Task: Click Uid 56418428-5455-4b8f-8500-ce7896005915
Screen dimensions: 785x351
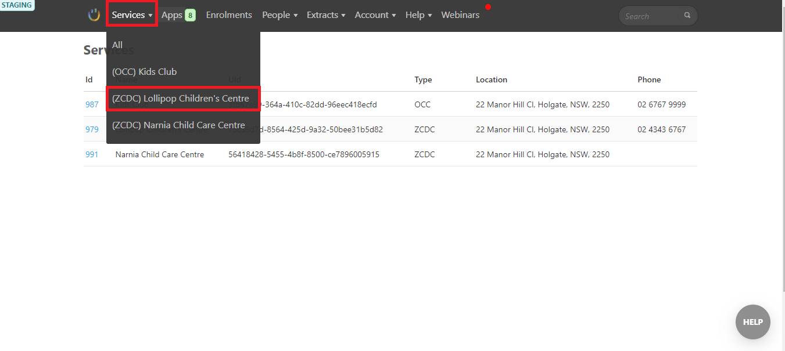Action: click(x=304, y=154)
